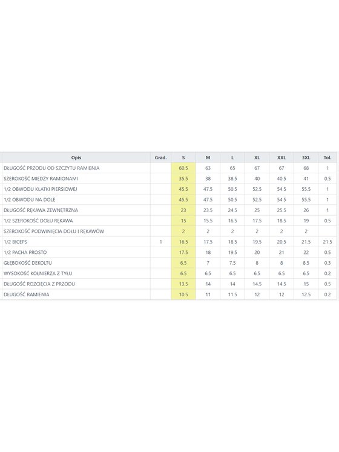Click the DŁUGOŚĆ PRZODU OD SZCZYTU RAMIENIA row label
Viewport: 339px width, 452px height.
(x=51, y=168)
